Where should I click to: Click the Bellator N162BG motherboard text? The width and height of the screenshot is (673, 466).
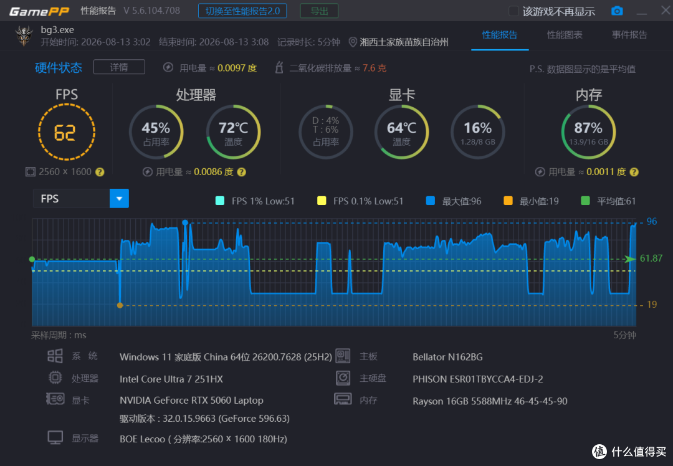[x=447, y=357]
